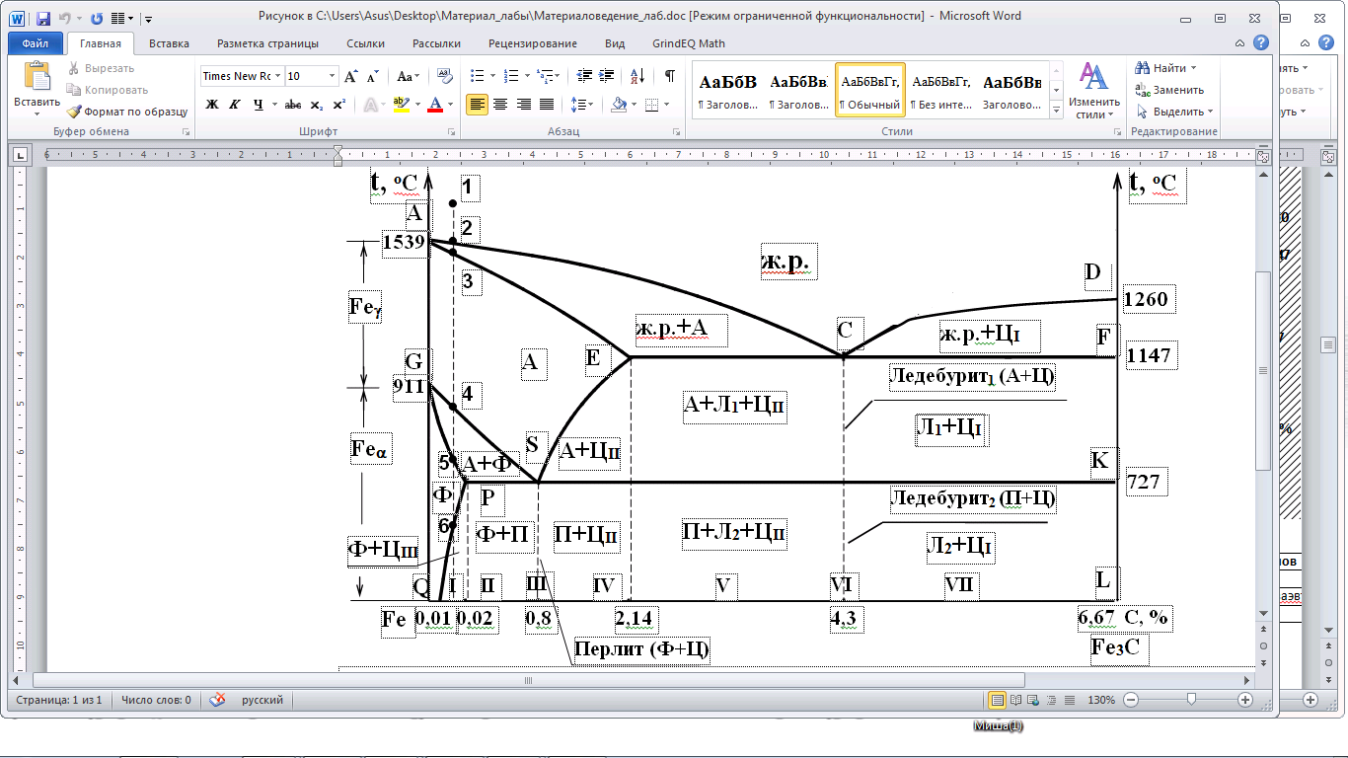Click the horizontal scrollbar under the document
This screenshot has width=1348, height=758.
coord(528,680)
